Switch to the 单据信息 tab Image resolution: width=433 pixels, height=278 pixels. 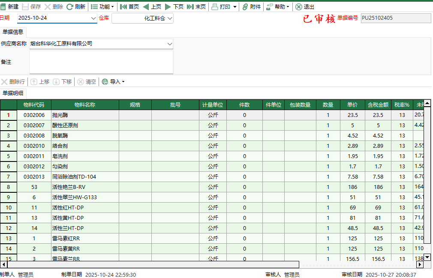click(13, 32)
